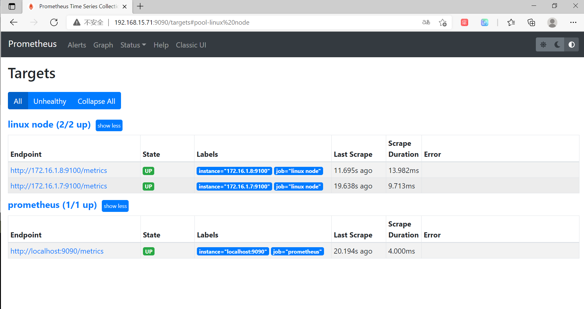Click the 20.194s ago last scrape value
584x309 pixels.
coord(353,251)
